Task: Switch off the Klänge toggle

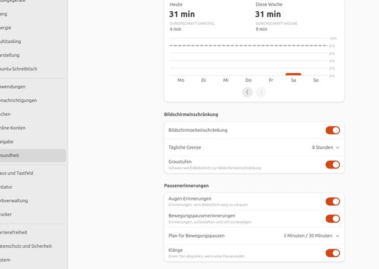Action: [x=332, y=253]
